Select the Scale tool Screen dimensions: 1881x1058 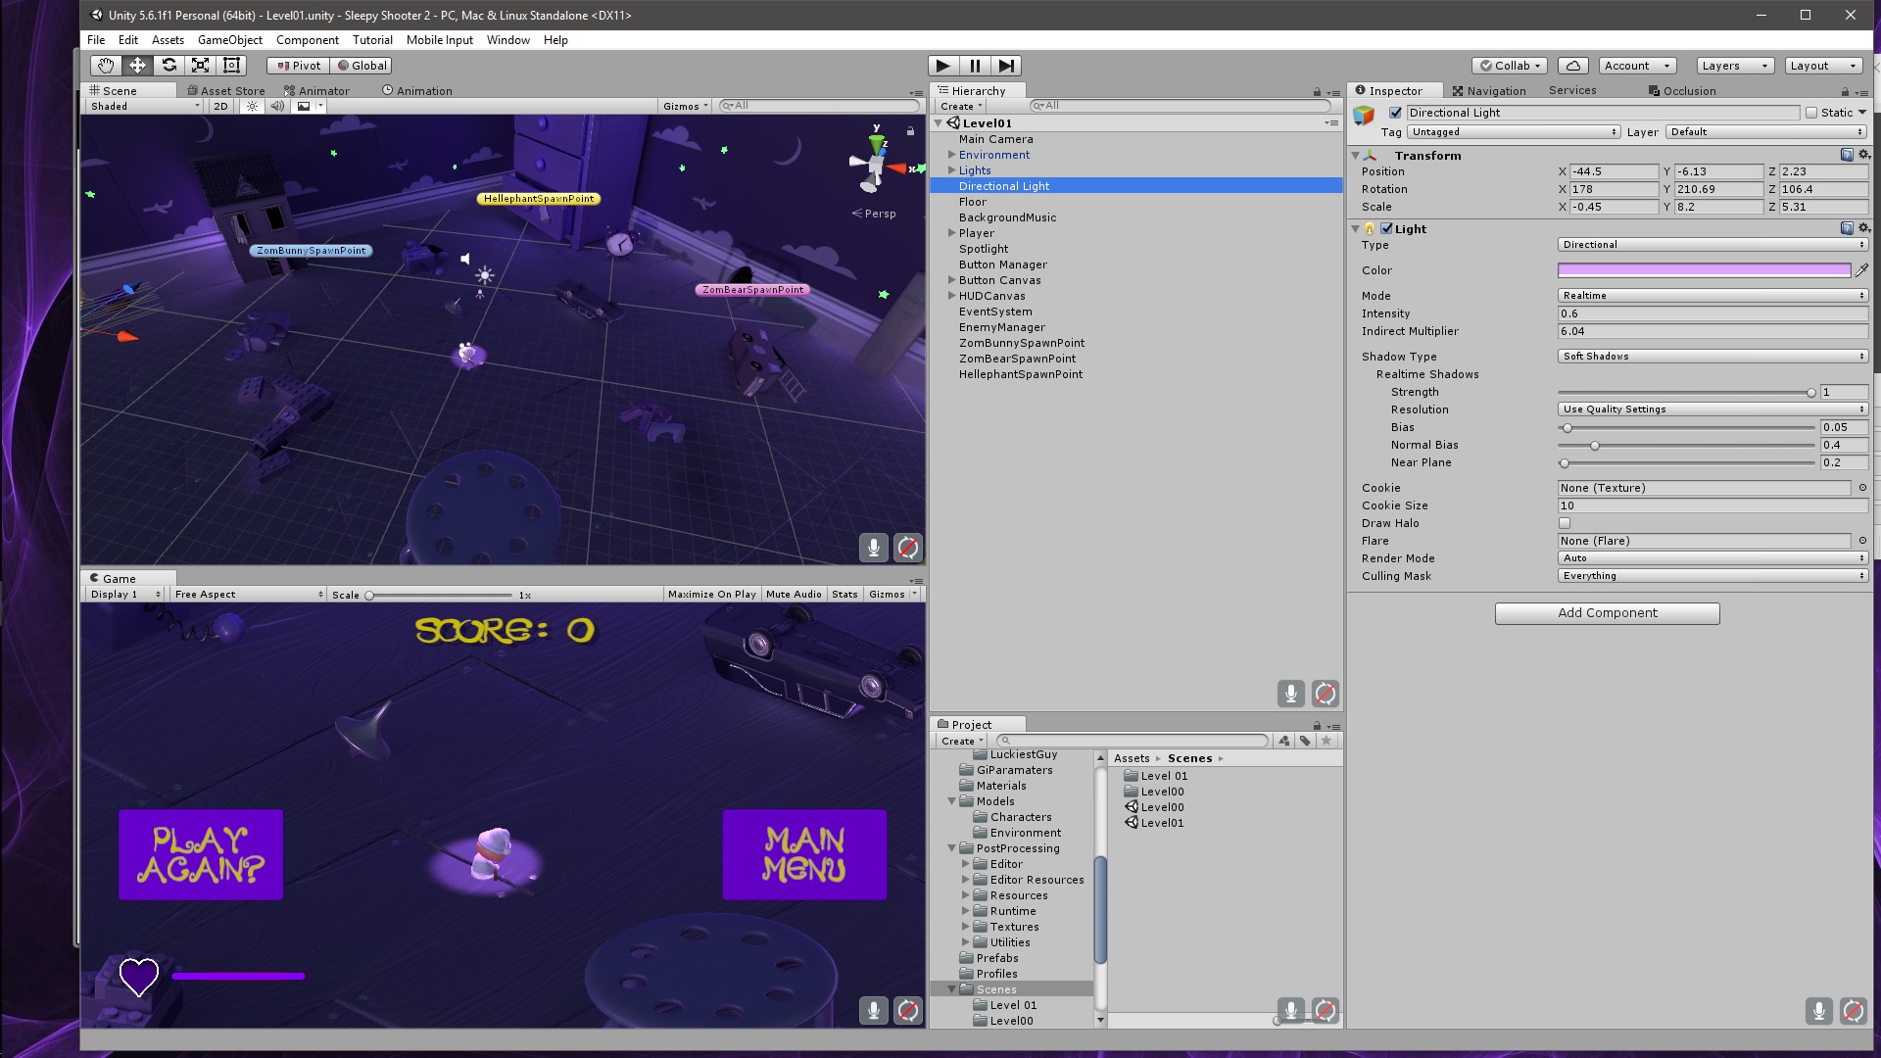tap(200, 66)
